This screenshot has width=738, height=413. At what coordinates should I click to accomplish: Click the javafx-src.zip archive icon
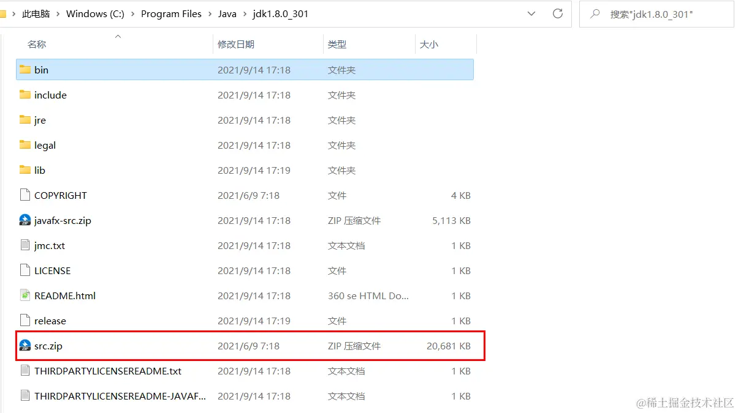point(25,220)
